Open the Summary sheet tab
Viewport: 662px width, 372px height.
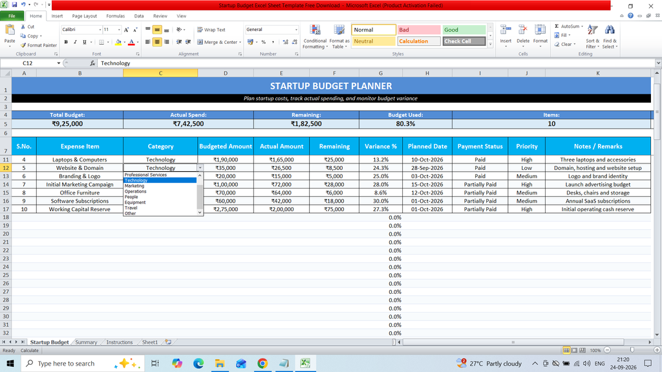pyautogui.click(x=86, y=342)
